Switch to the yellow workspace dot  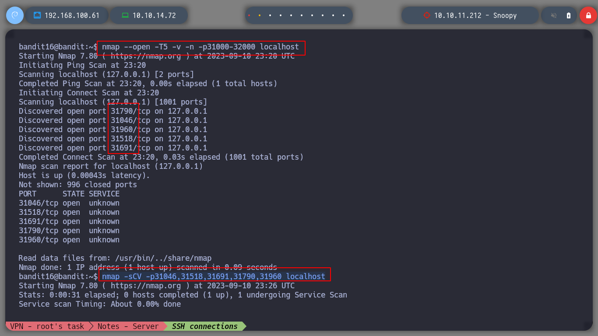260,15
